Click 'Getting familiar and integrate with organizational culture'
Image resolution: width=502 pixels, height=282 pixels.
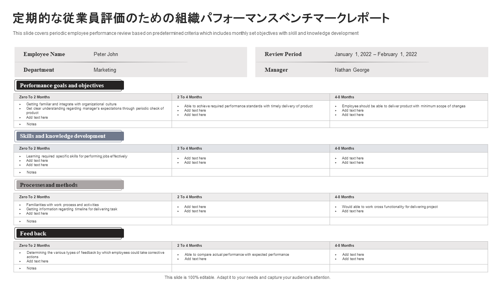pyautogui.click(x=71, y=104)
